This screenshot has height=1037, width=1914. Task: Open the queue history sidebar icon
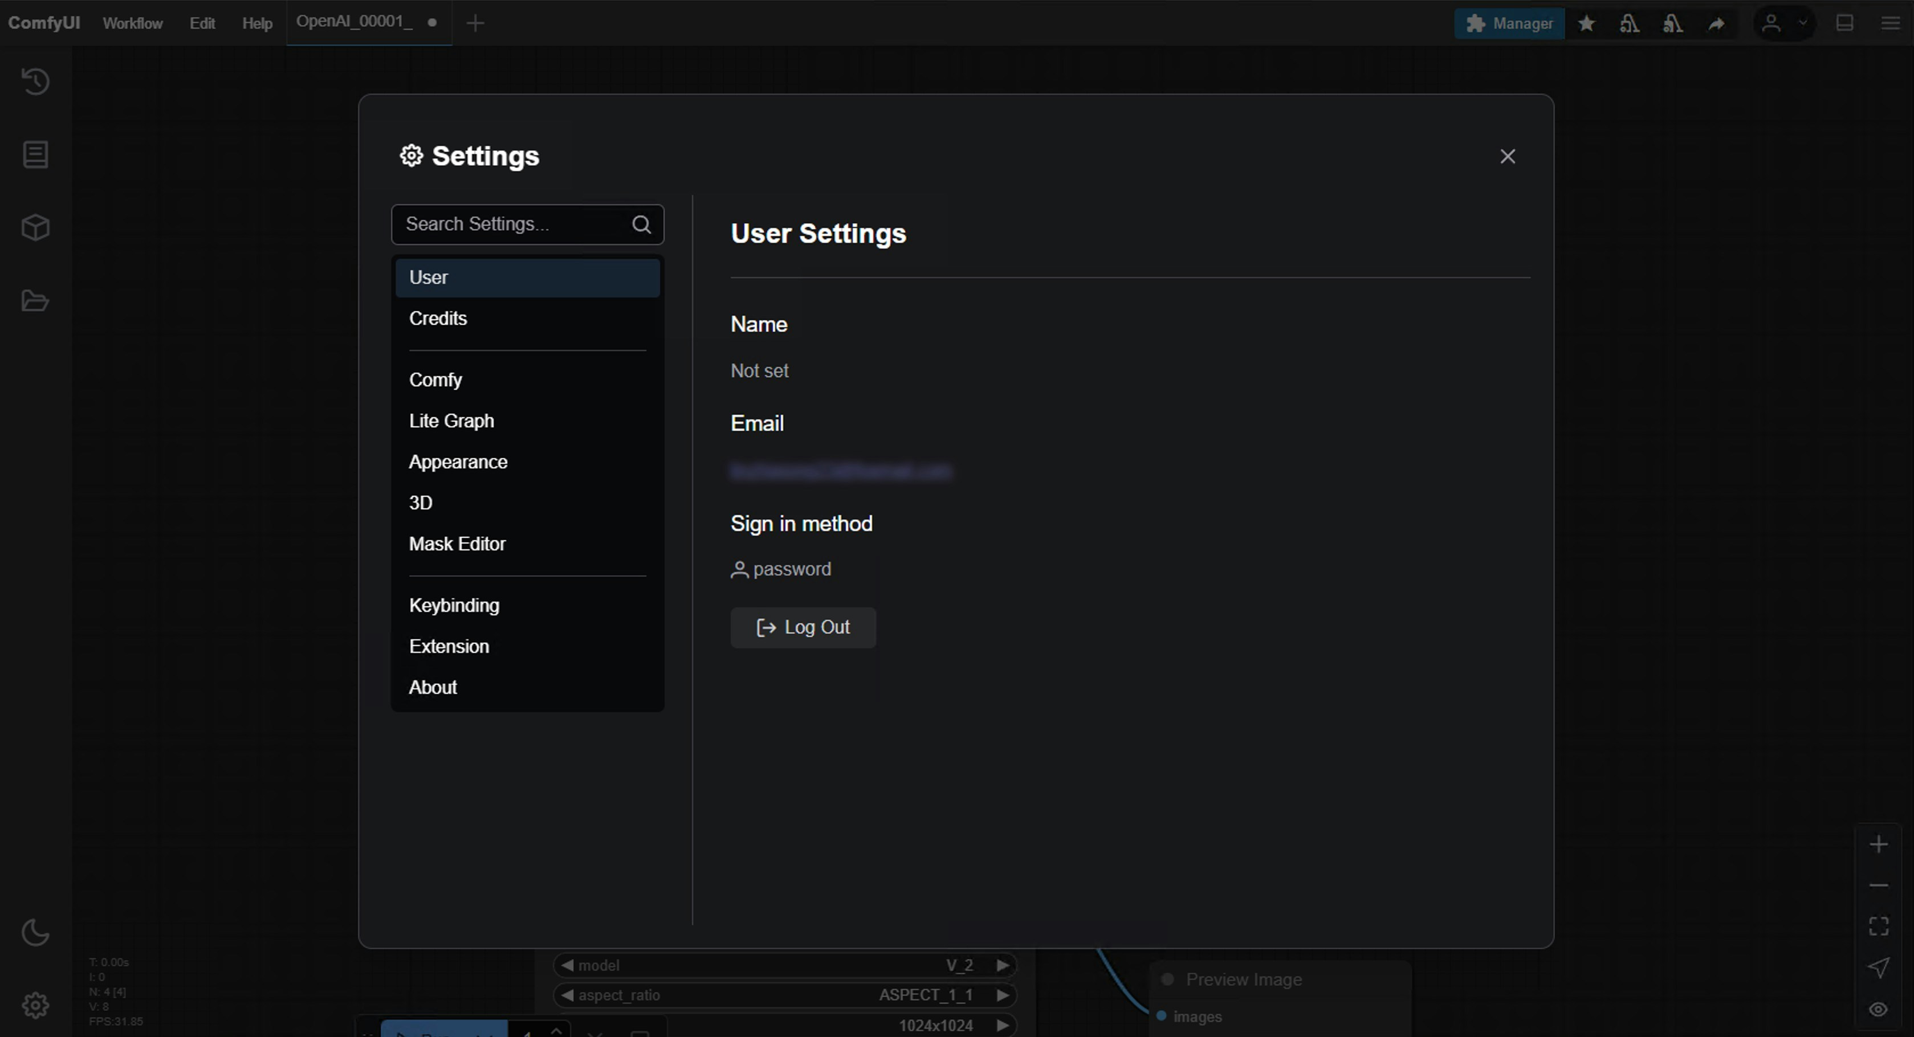(35, 81)
